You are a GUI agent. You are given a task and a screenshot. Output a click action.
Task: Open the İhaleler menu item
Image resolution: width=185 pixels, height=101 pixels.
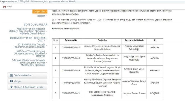[41, 16]
